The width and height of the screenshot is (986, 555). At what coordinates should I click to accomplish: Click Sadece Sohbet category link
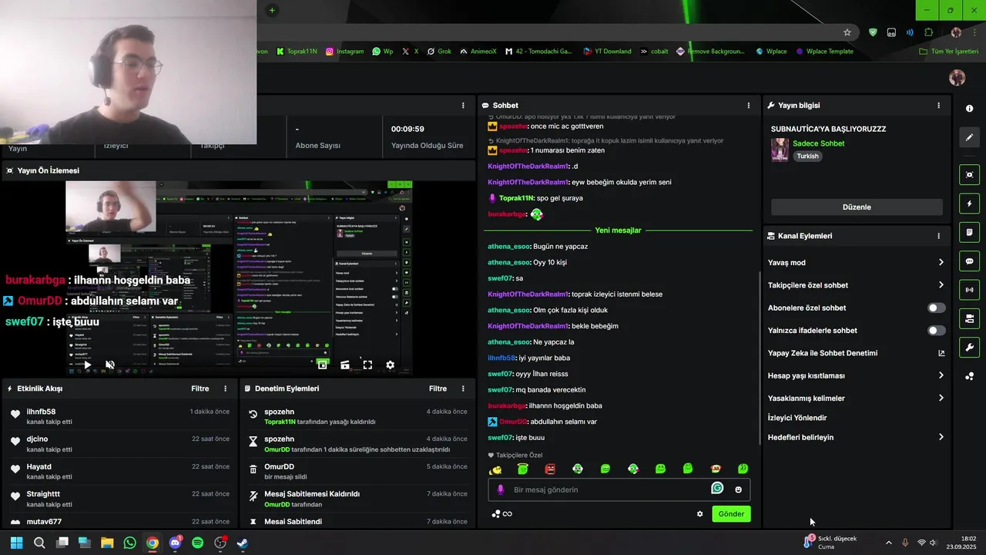(x=818, y=143)
